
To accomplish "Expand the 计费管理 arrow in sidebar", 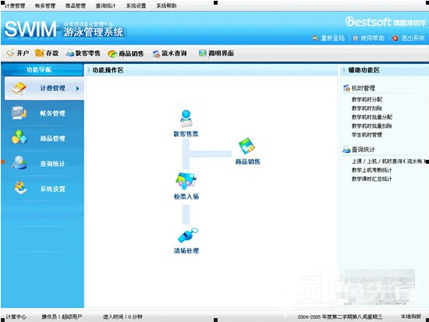I will coord(78,88).
